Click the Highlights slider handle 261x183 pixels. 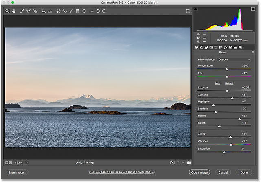(x=213, y=105)
